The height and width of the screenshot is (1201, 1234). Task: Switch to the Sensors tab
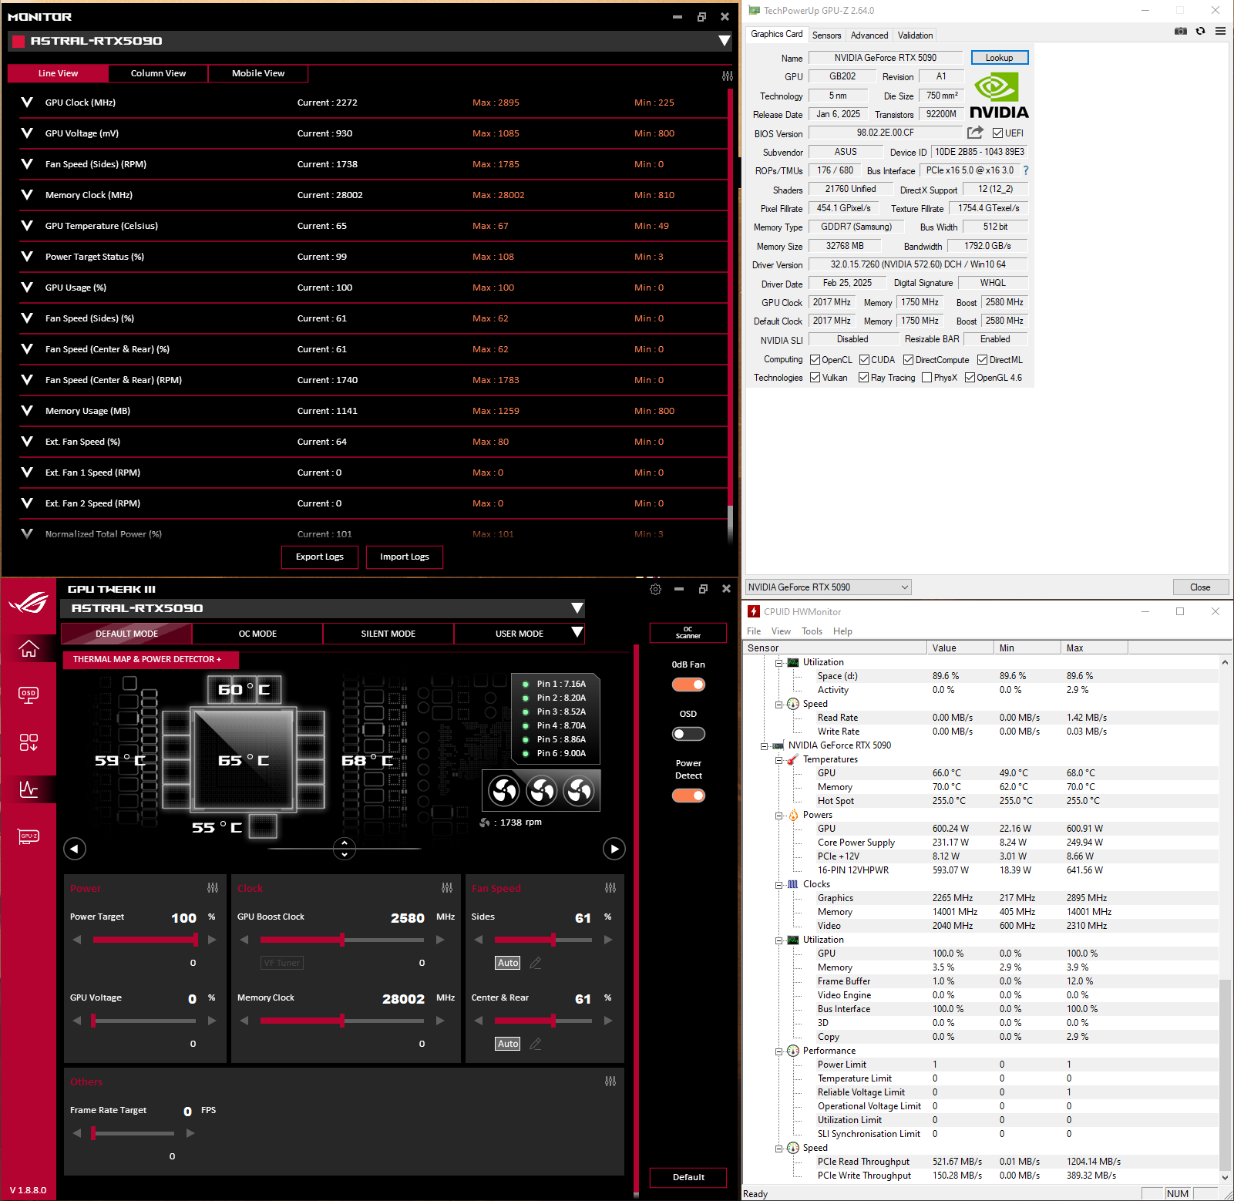(x=826, y=35)
